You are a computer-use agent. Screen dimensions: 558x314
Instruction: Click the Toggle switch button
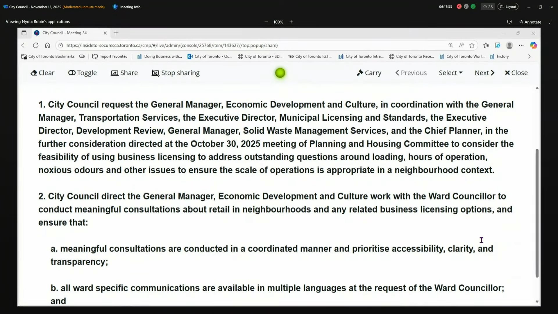click(x=83, y=73)
